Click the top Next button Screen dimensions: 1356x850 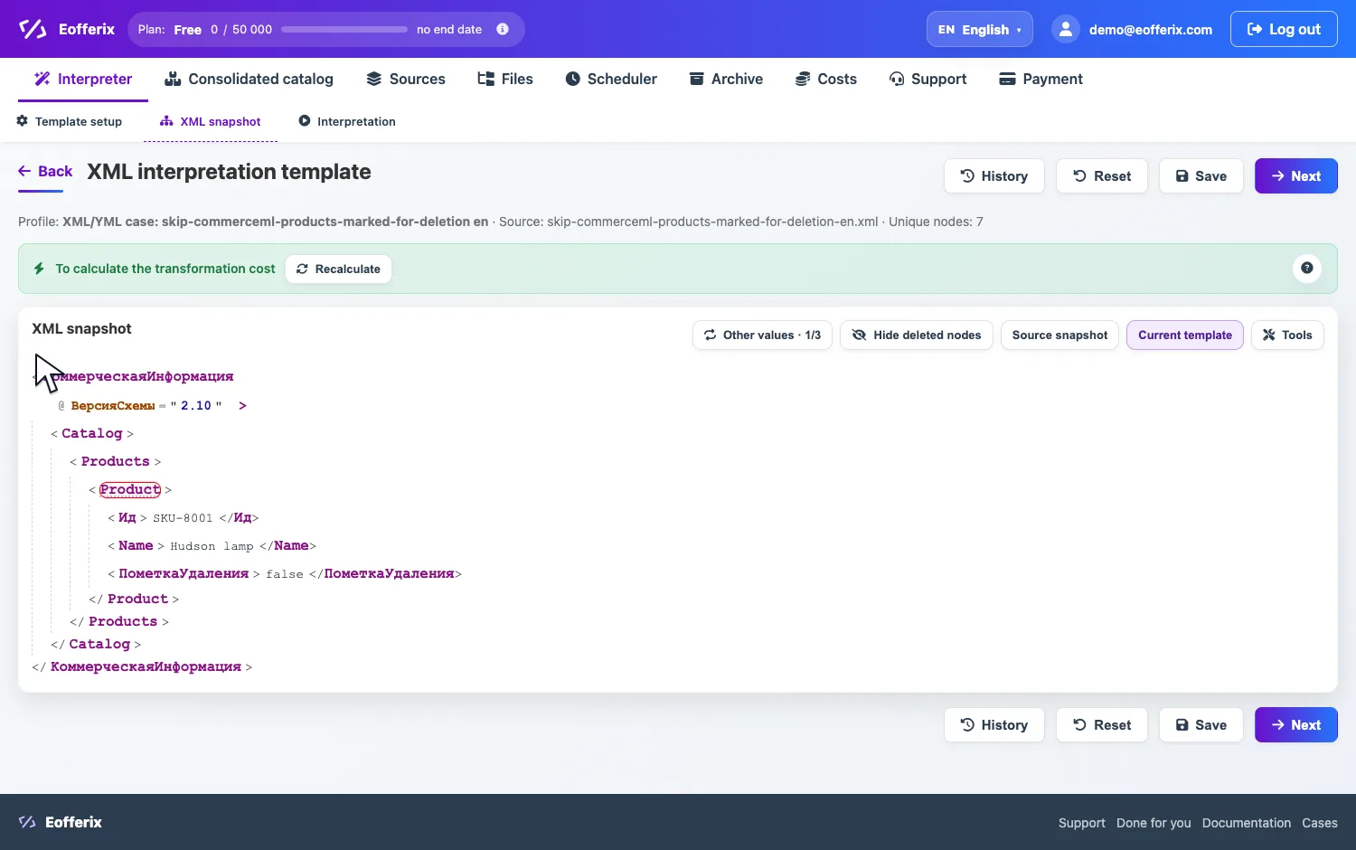(1296, 176)
